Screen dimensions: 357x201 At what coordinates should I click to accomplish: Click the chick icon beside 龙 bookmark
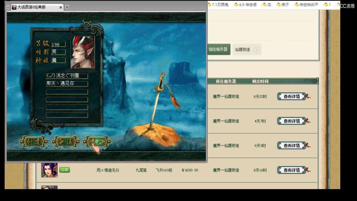click(x=264, y=4)
